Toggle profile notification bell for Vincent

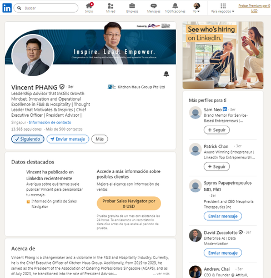click(x=166, y=74)
